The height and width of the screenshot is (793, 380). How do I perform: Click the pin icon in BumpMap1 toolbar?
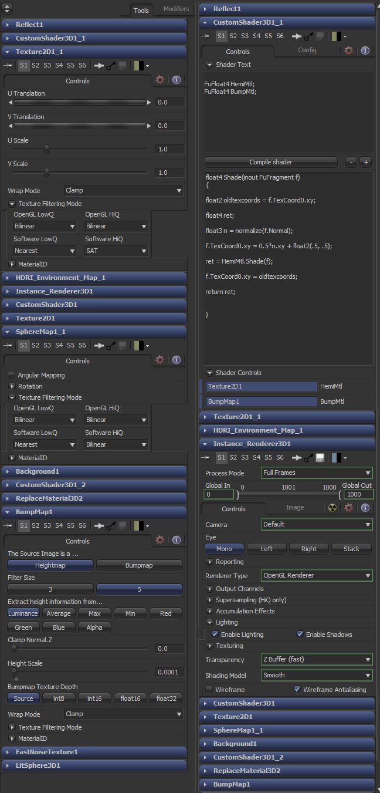(8, 526)
